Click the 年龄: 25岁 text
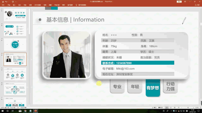This screenshot has height=113, width=202. click(110, 40)
